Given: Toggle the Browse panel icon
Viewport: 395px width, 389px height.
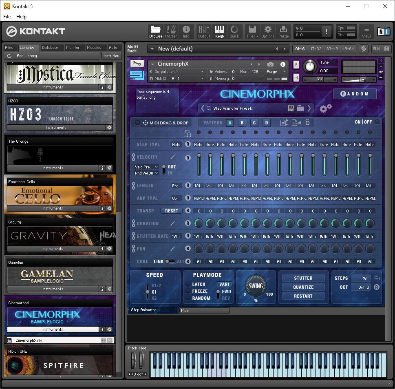Looking at the screenshot, I should pyautogui.click(x=156, y=31).
